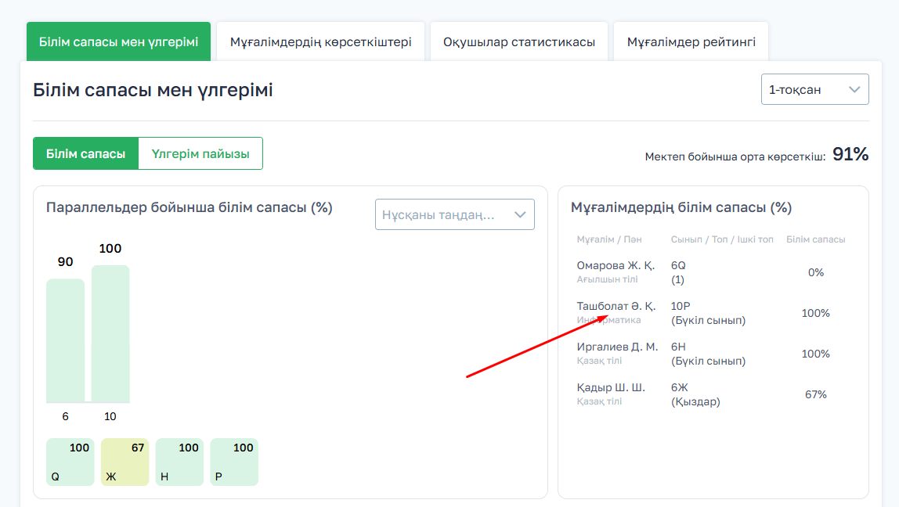Select the Q class tile
The image size is (899, 507).
(70, 462)
